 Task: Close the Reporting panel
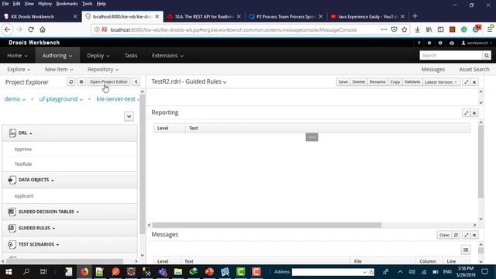474,113
